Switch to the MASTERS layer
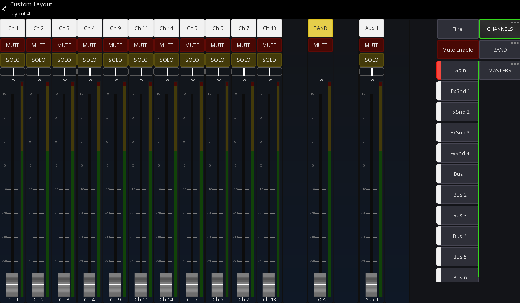The height and width of the screenshot is (303, 520). [500, 70]
